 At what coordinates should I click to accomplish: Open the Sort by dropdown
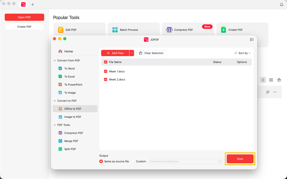(x=242, y=53)
